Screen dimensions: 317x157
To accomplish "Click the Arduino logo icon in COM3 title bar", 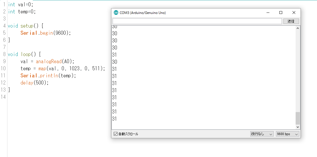I will pos(116,13).
